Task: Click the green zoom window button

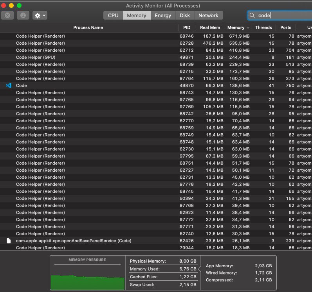Action: point(19,5)
